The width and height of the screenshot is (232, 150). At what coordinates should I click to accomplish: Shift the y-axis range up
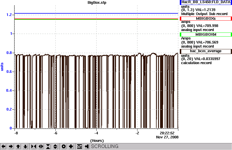18,147
